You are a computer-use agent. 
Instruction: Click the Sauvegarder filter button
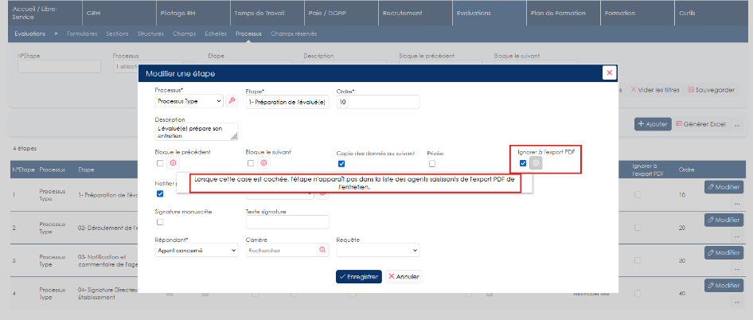[712, 90]
